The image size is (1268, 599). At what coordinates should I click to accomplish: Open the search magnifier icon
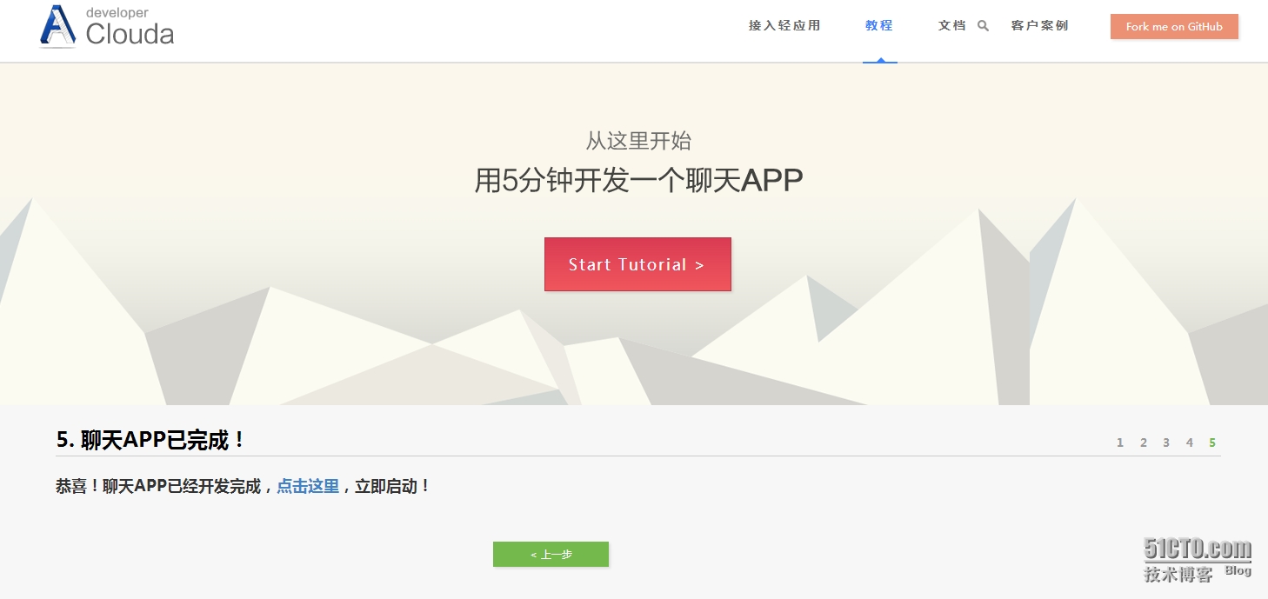[984, 26]
